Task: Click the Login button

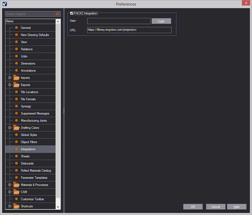Action: [x=161, y=21]
